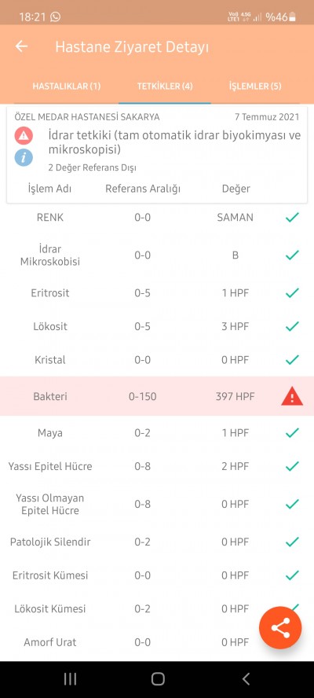Image resolution: width=314 pixels, height=698 pixels.
Task: Tap the Android home navigation button
Action: tap(158, 679)
